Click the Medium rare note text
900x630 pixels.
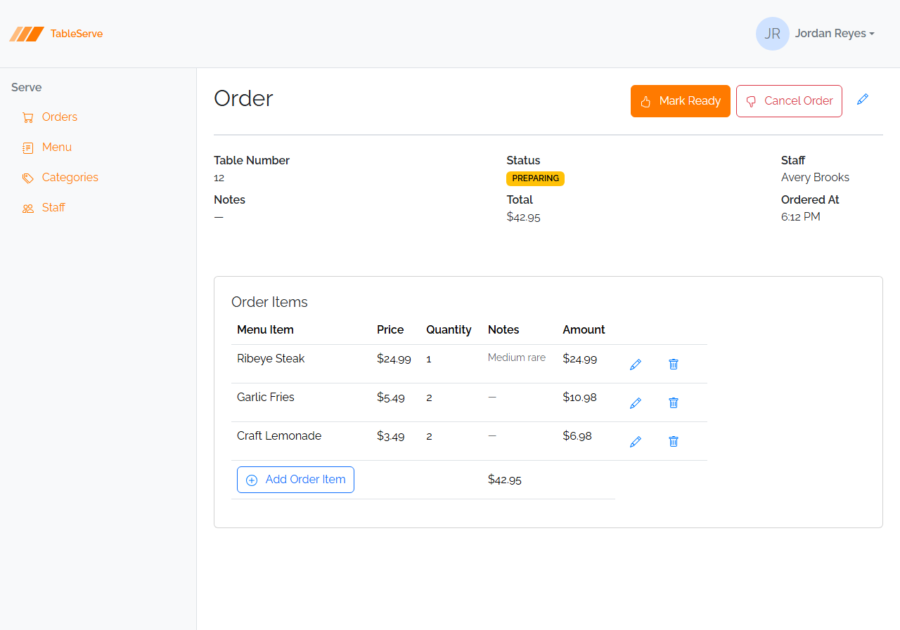(x=517, y=358)
